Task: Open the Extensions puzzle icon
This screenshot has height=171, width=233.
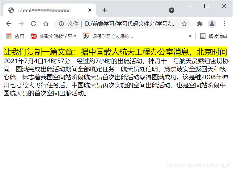Action: click(x=200, y=24)
